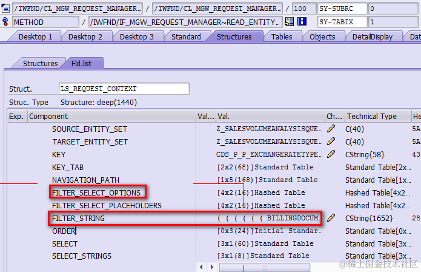The height and width of the screenshot is (272, 421).
Task: Select NAVIGATION_PATH component
Action: tap(85, 180)
